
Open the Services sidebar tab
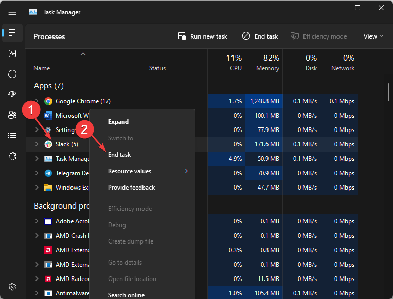pyautogui.click(x=12, y=156)
